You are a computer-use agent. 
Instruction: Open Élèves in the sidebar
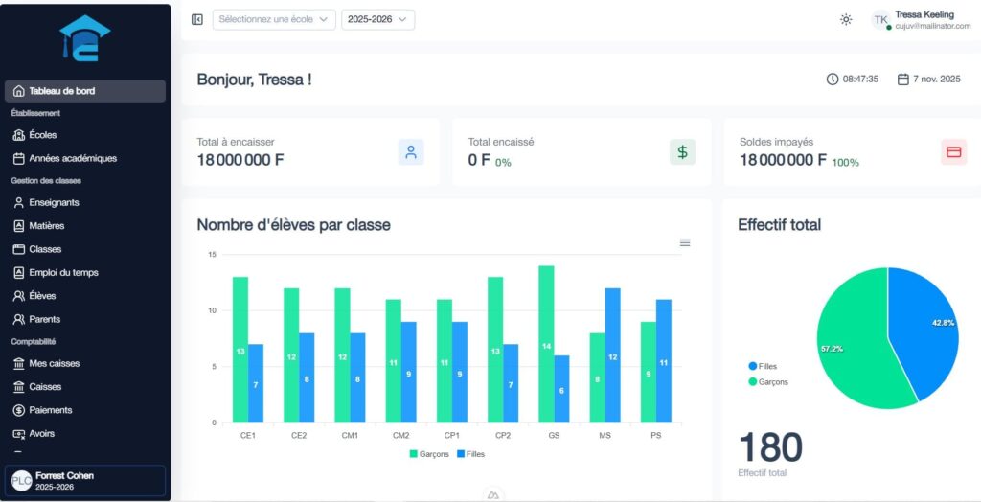(x=42, y=296)
